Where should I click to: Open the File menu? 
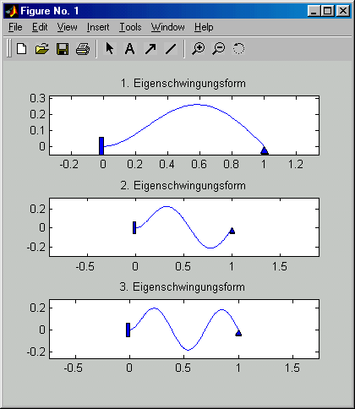pyautogui.click(x=15, y=27)
